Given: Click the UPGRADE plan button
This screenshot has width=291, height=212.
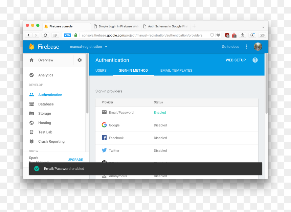Looking at the screenshot, I should [x=75, y=160].
